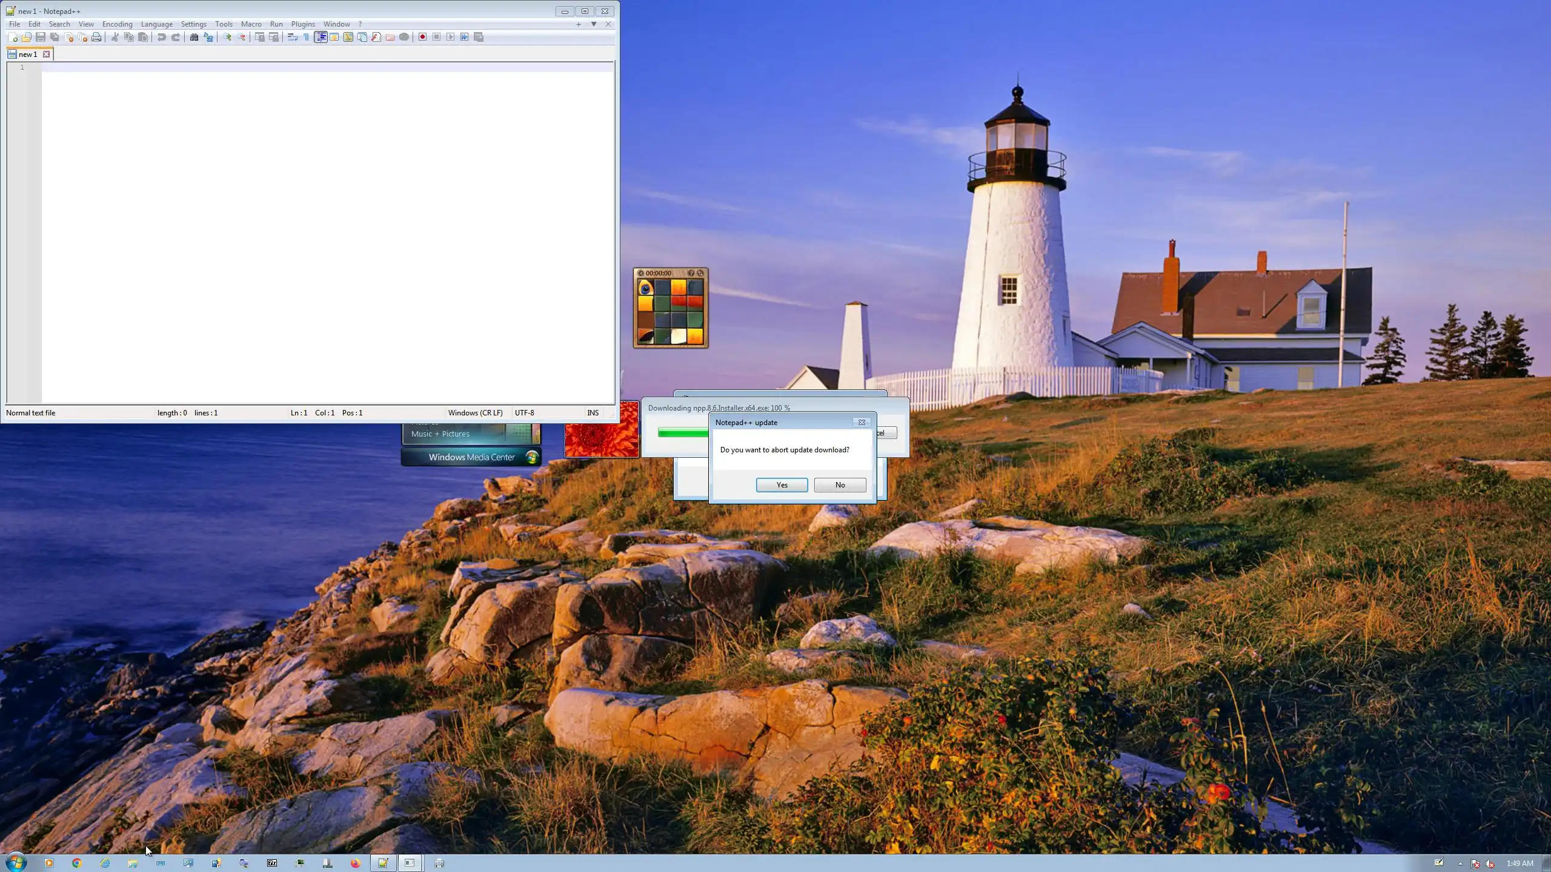Viewport: 1551px width, 872px height.
Task: Toggle Word wrap in the toolbar
Action: (x=292, y=37)
